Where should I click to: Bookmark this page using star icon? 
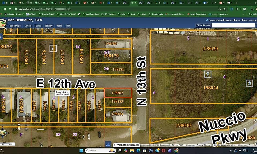pos(224,9)
